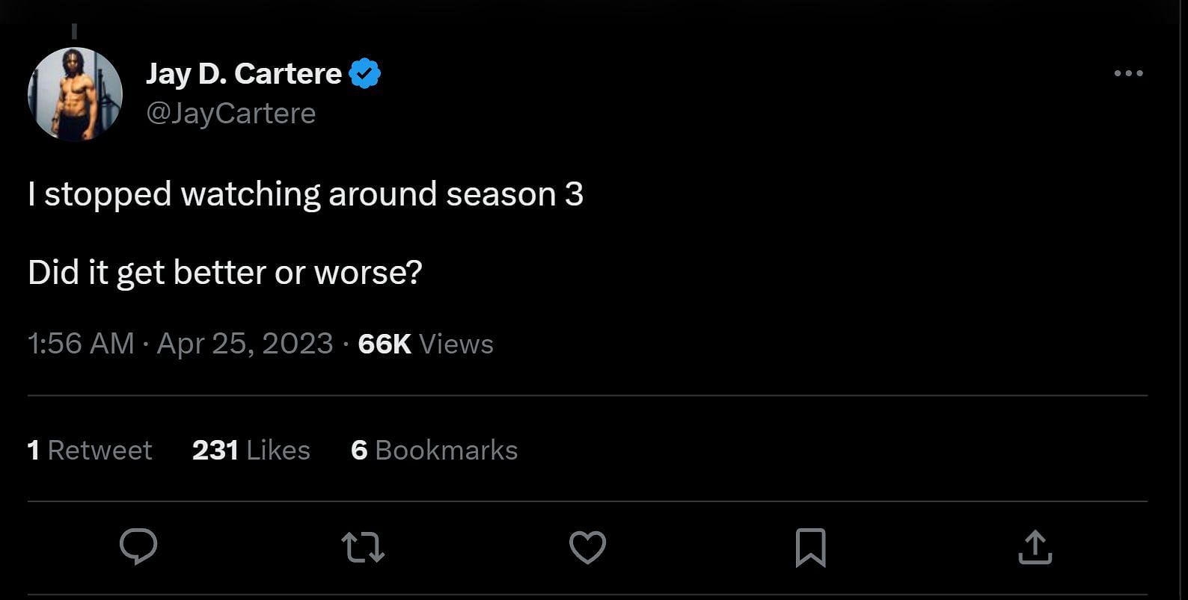Click the 'Did it get better or worse?' line

coord(225,273)
